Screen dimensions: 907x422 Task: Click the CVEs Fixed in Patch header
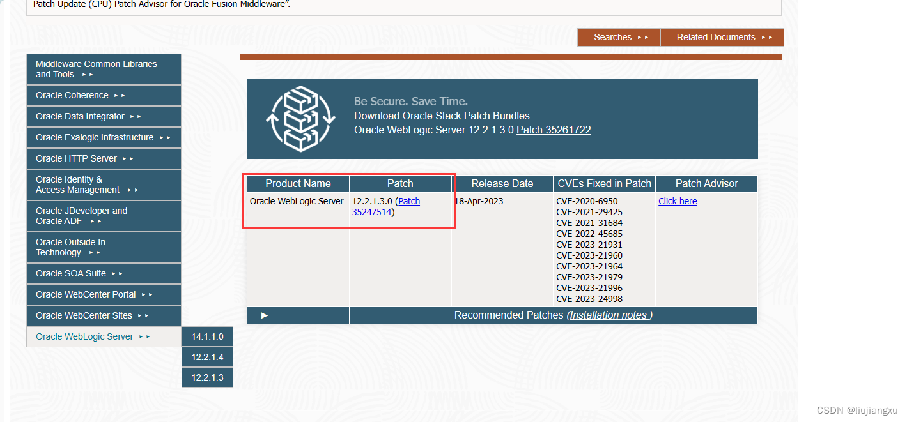[605, 183]
